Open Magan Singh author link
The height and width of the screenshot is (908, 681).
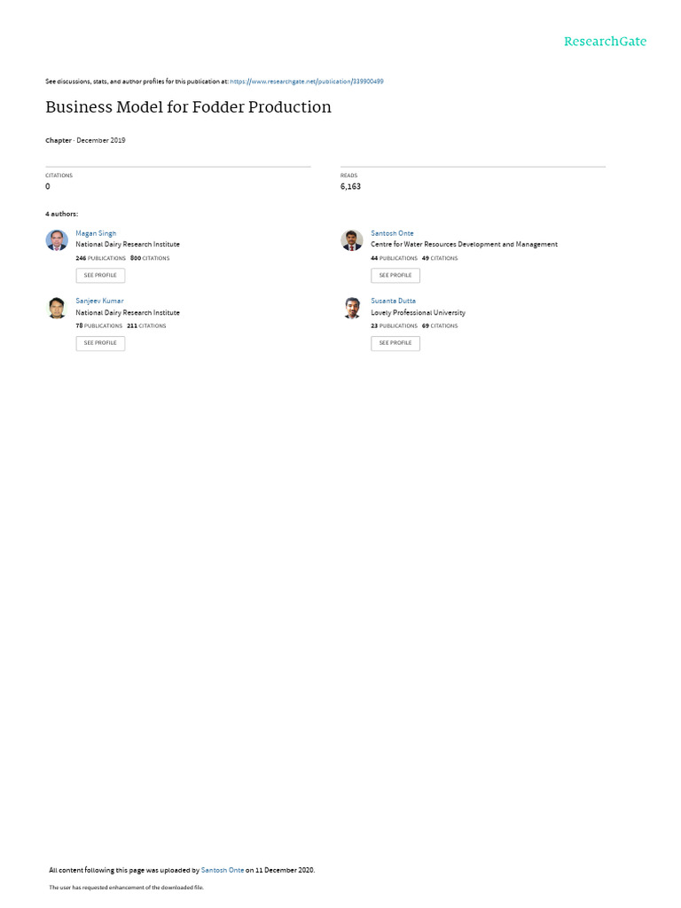click(96, 233)
